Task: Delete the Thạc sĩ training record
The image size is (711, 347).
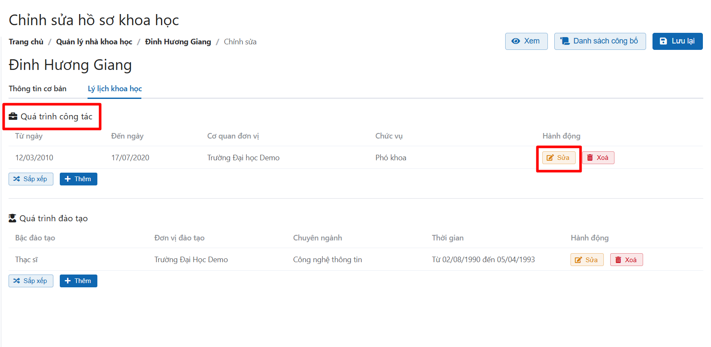Action: (626, 260)
